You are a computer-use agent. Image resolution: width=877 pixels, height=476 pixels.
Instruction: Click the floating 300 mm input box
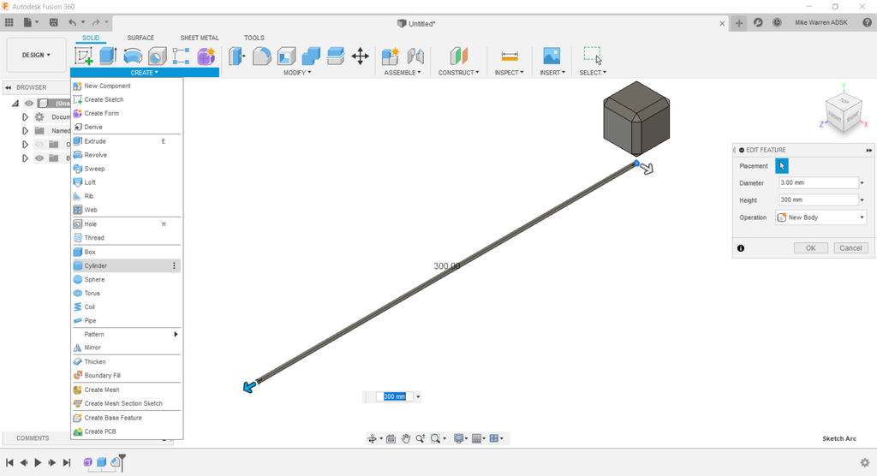[394, 396]
